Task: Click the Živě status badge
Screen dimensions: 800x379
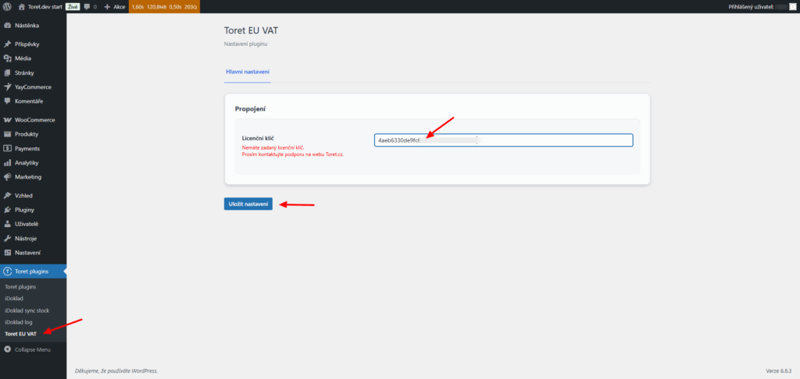Action: point(73,7)
